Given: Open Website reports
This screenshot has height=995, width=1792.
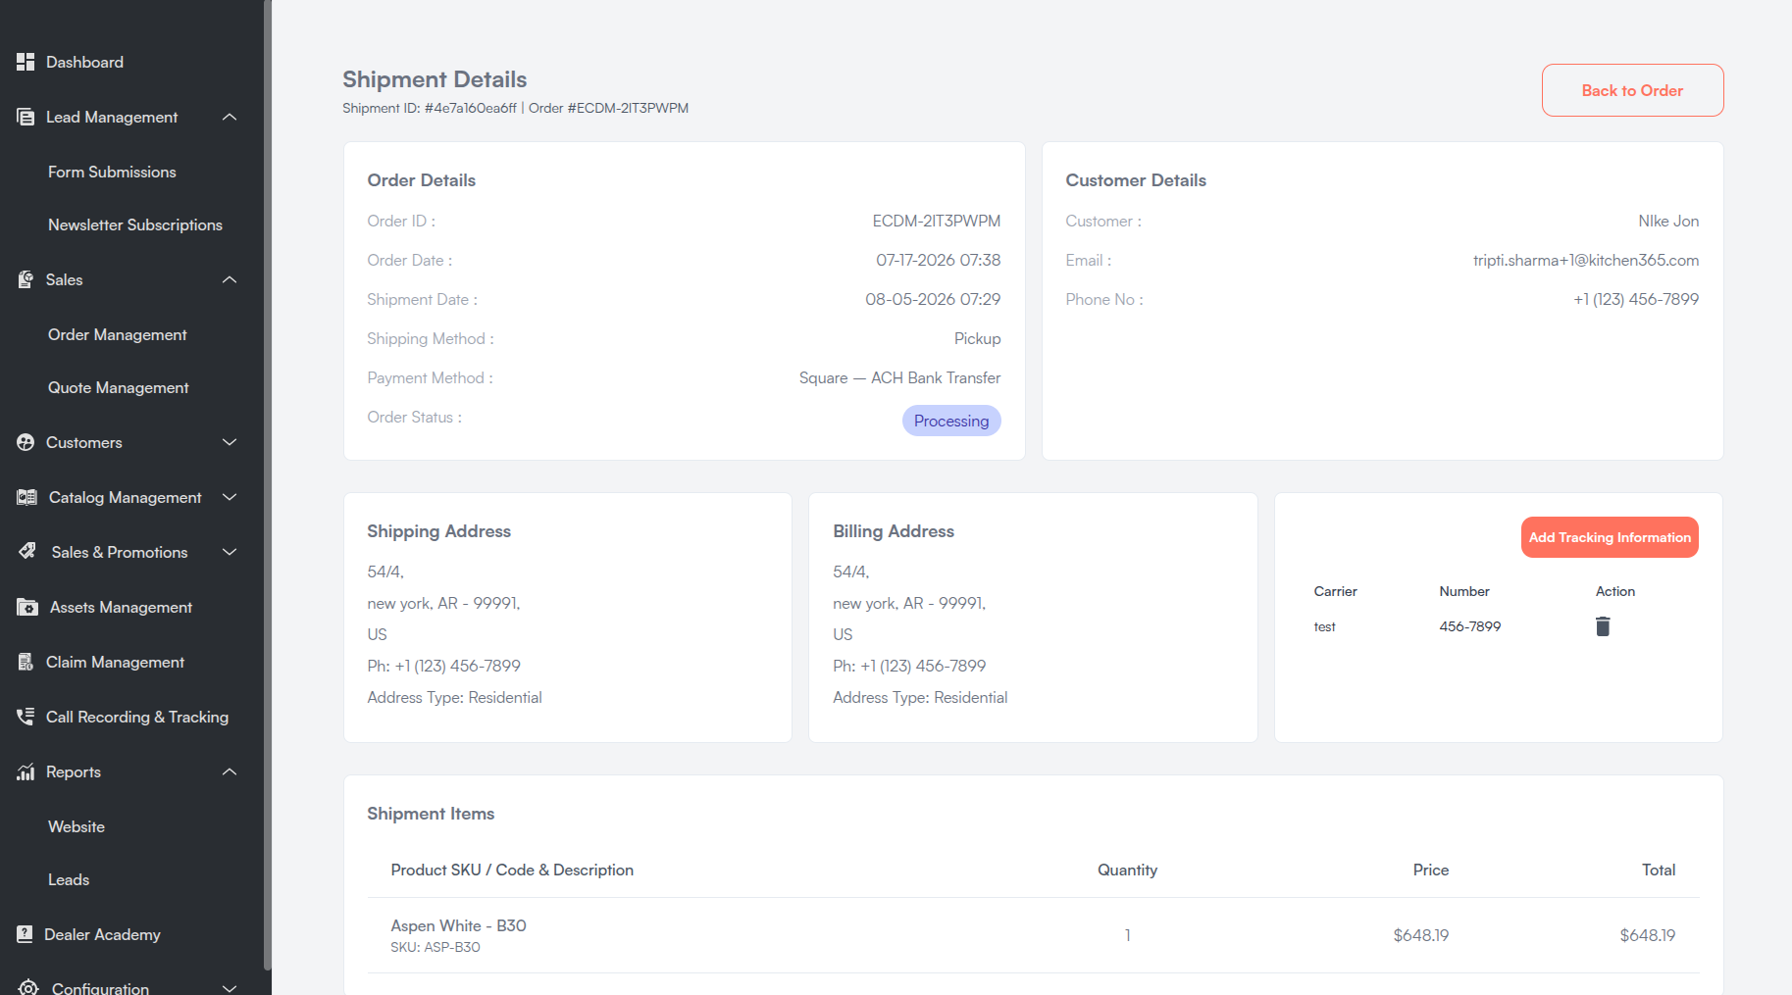Looking at the screenshot, I should (77, 826).
